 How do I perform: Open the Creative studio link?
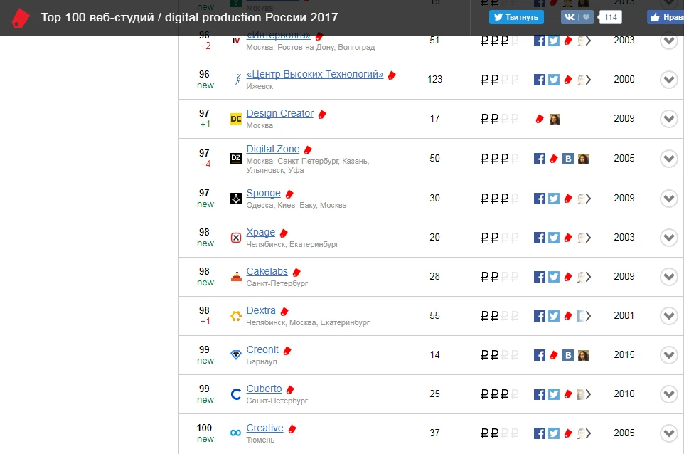264,428
